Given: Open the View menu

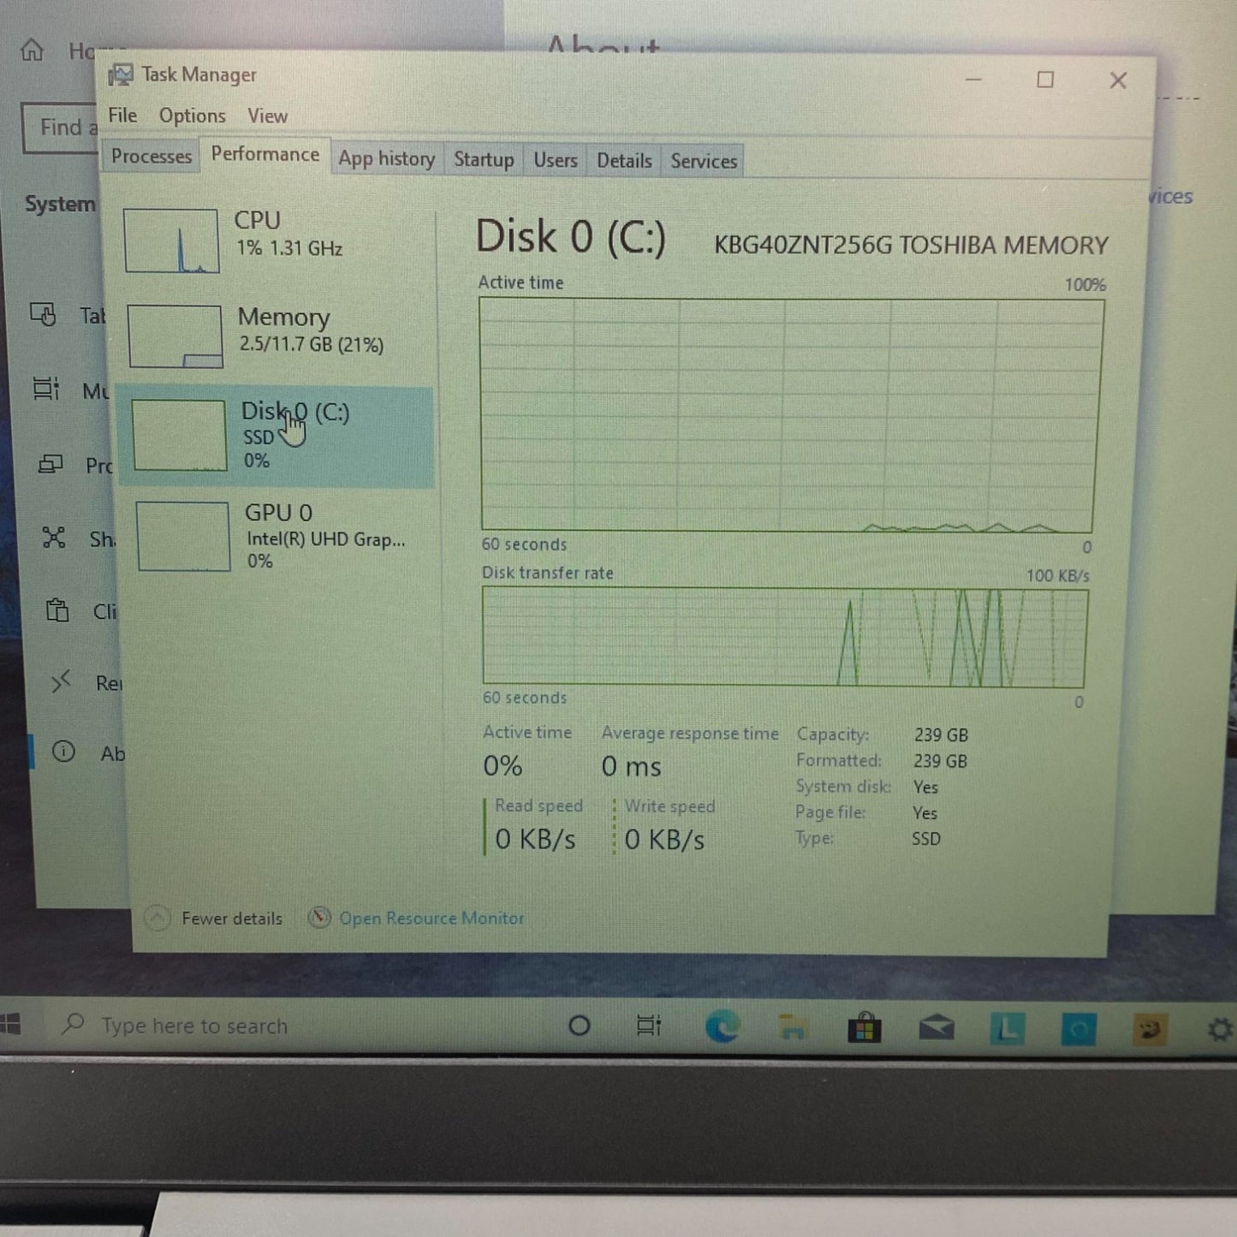Looking at the screenshot, I should coord(267,116).
